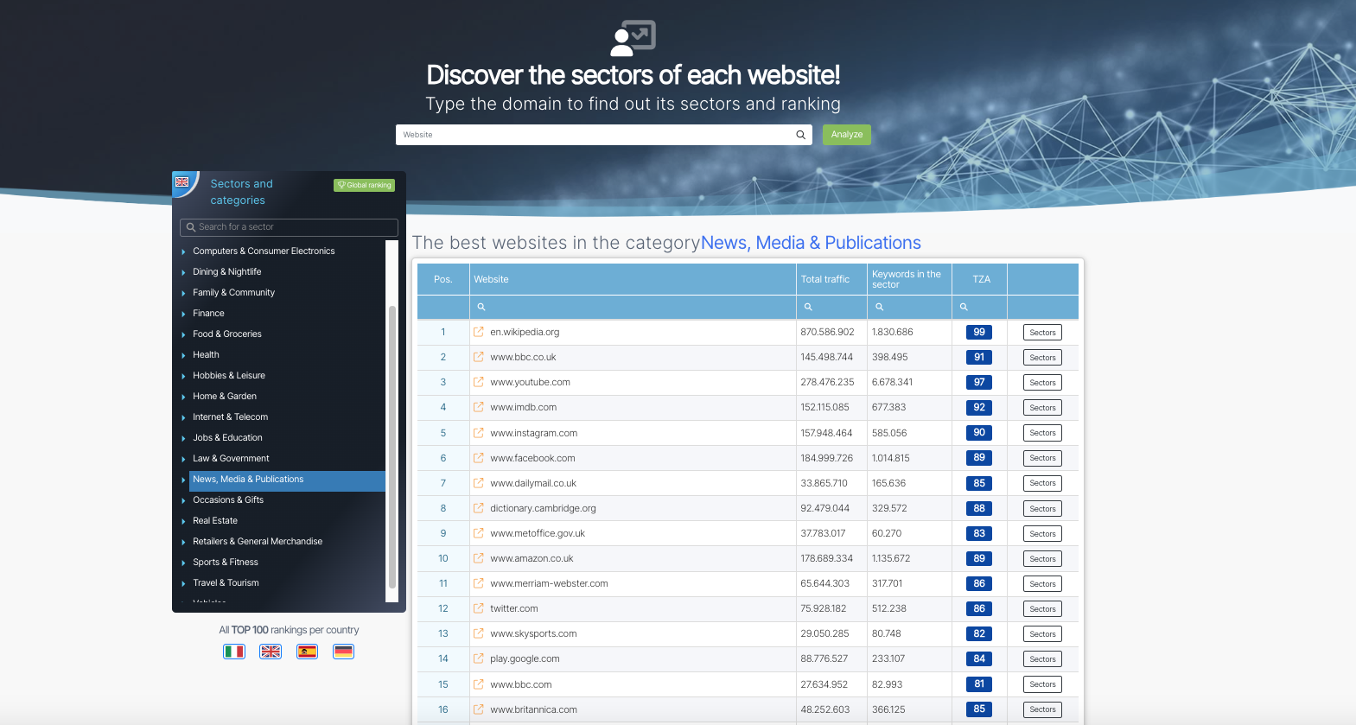
Task: Expand the Finance sector arrow
Action: pyautogui.click(x=183, y=314)
